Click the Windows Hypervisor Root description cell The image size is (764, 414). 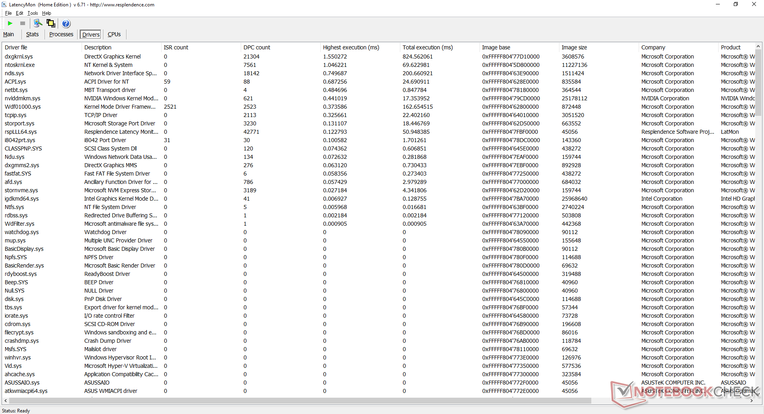pyautogui.click(x=120, y=357)
